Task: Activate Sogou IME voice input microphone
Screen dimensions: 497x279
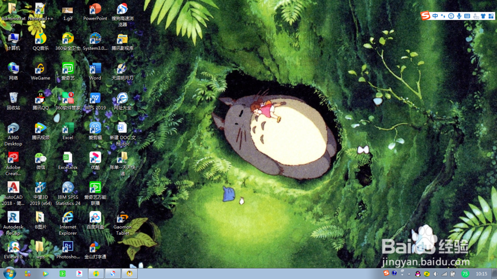Action: coord(459,16)
